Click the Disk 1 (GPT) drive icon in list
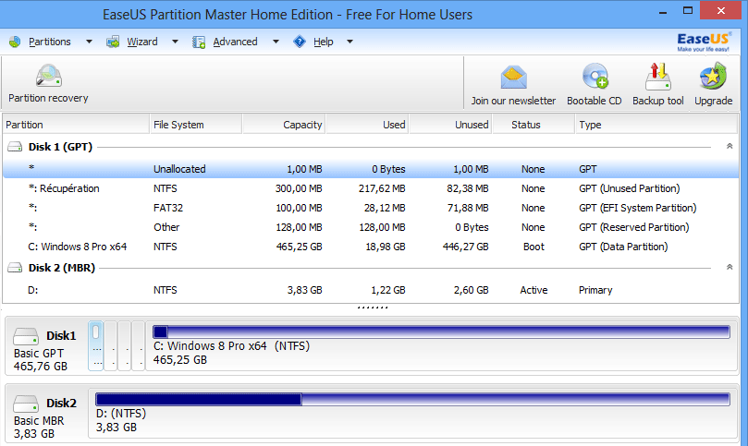Viewport: 748px width, 446px height. click(15, 147)
